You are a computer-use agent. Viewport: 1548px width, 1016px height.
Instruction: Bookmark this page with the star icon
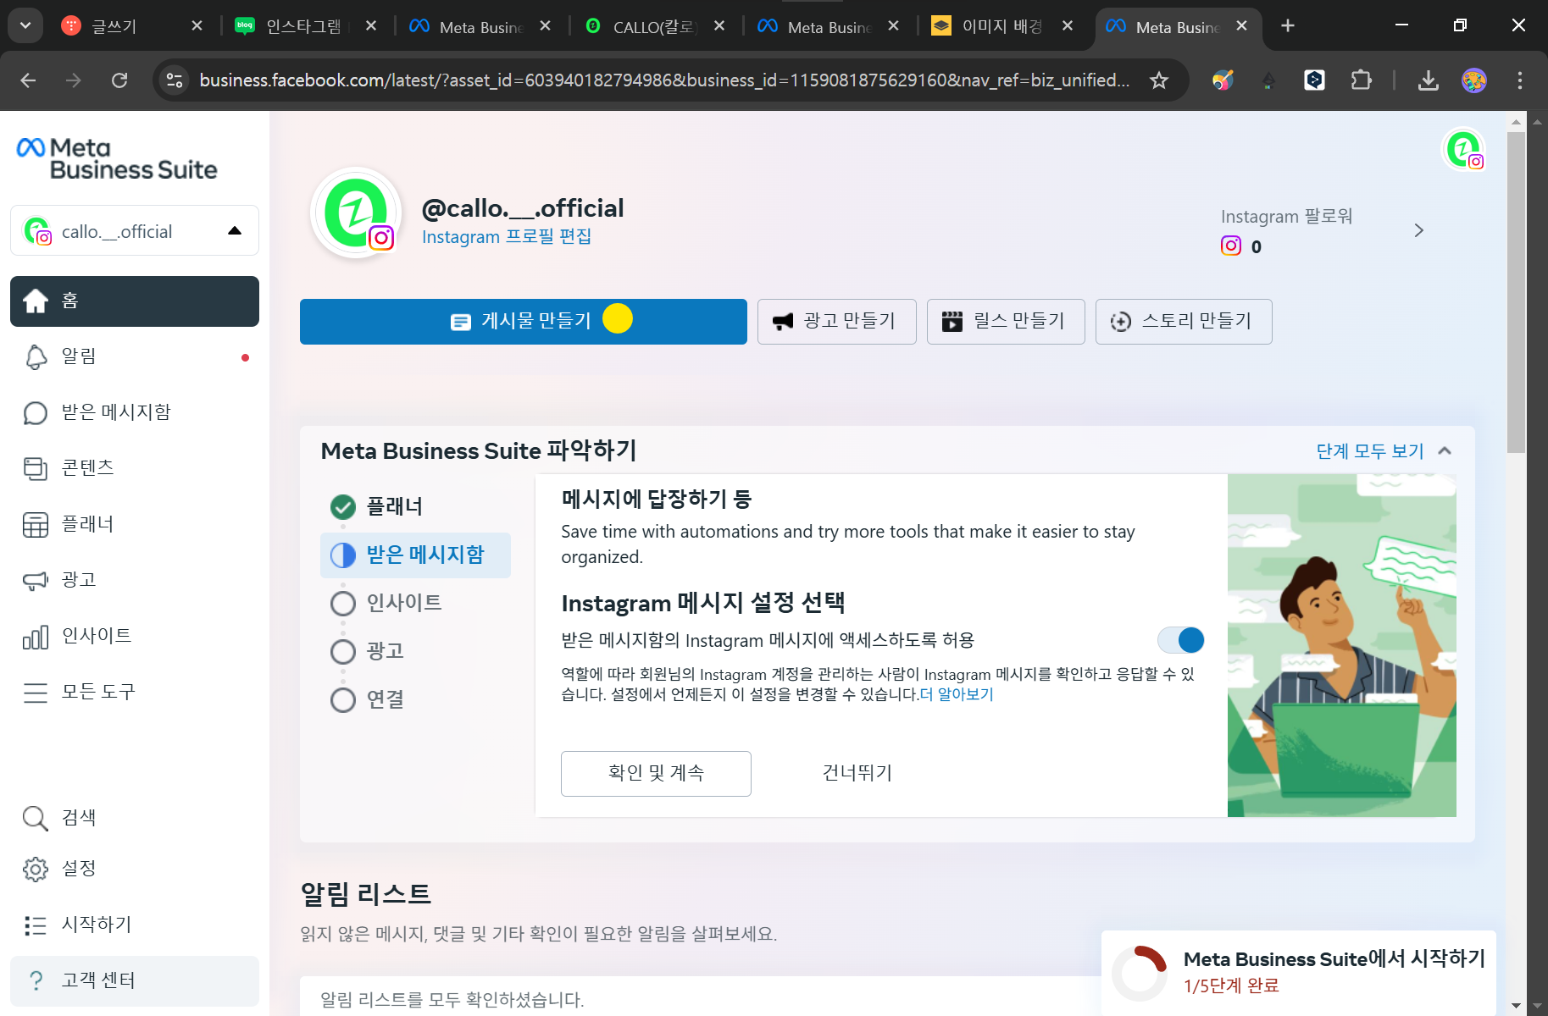click(1159, 80)
